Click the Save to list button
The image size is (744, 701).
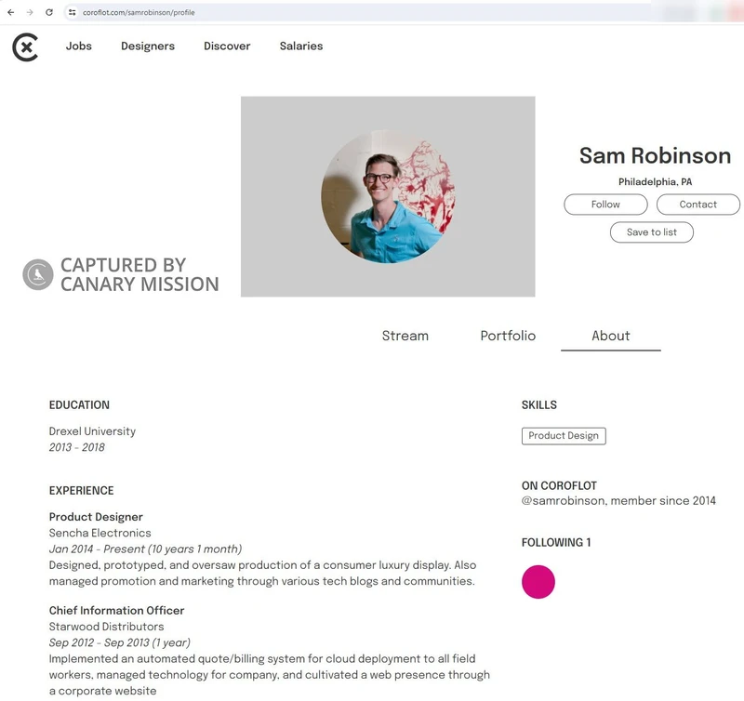pyautogui.click(x=652, y=232)
